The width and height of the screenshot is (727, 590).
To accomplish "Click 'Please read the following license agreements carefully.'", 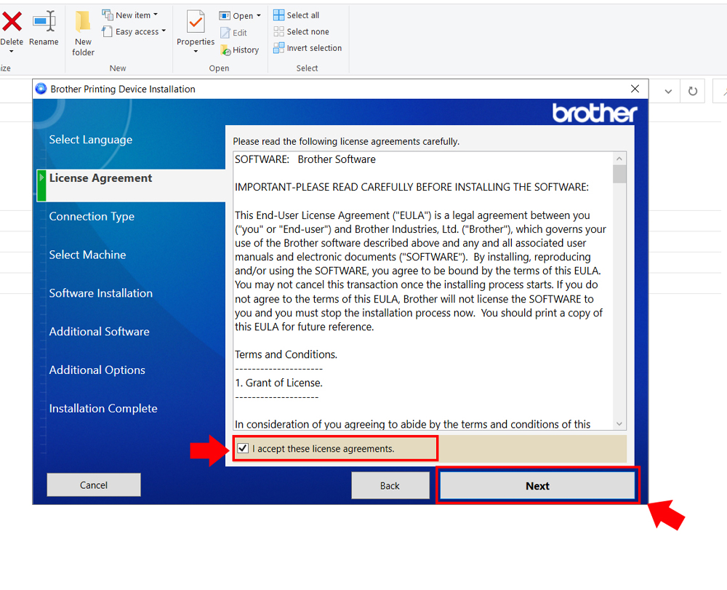I will click(x=346, y=141).
